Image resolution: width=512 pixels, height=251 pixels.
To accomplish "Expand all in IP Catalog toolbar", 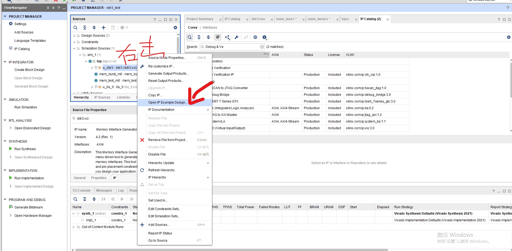I will tap(208, 37).
